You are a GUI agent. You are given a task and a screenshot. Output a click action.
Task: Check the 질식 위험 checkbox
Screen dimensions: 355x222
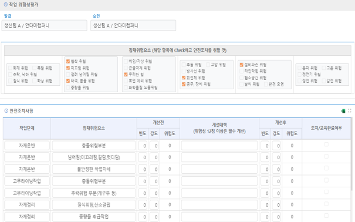[x=10, y=81]
